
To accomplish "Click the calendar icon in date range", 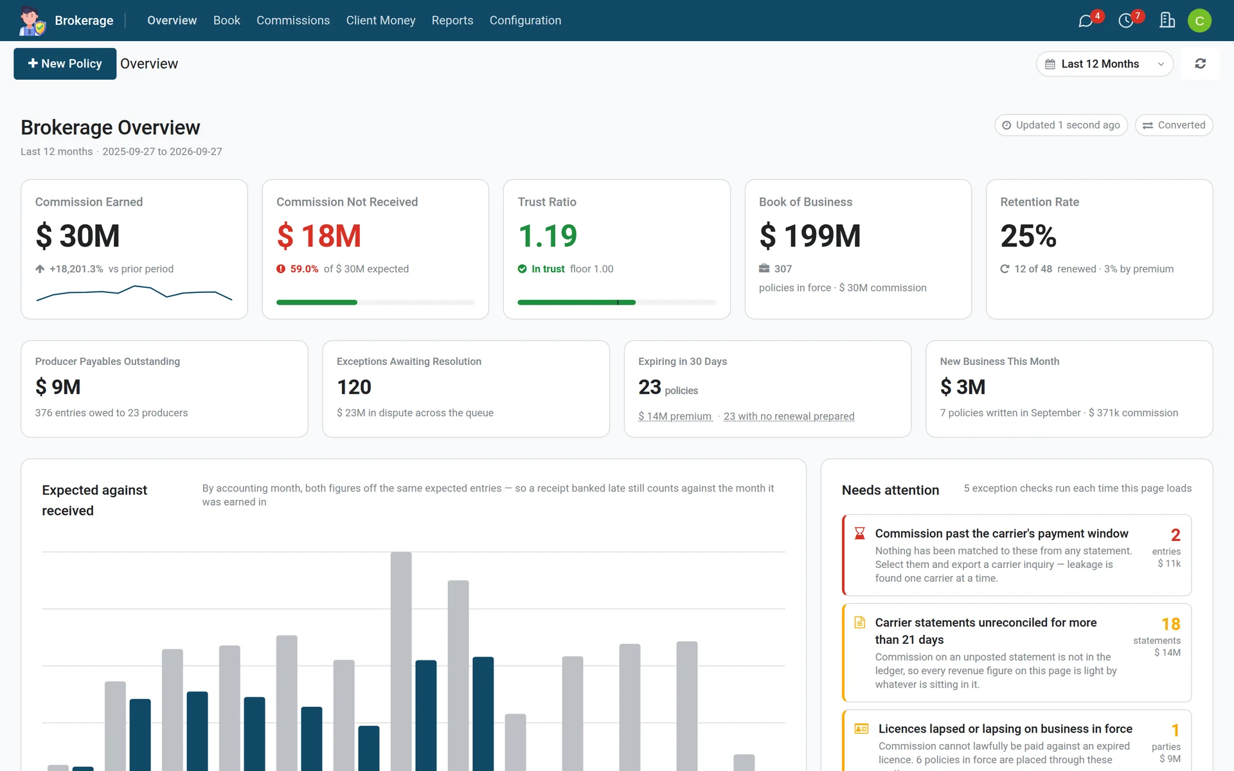I will point(1050,64).
